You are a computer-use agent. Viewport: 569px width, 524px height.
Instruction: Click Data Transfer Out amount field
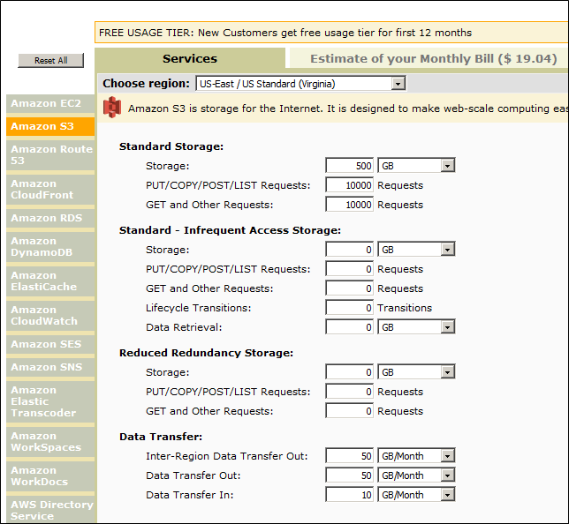350,475
